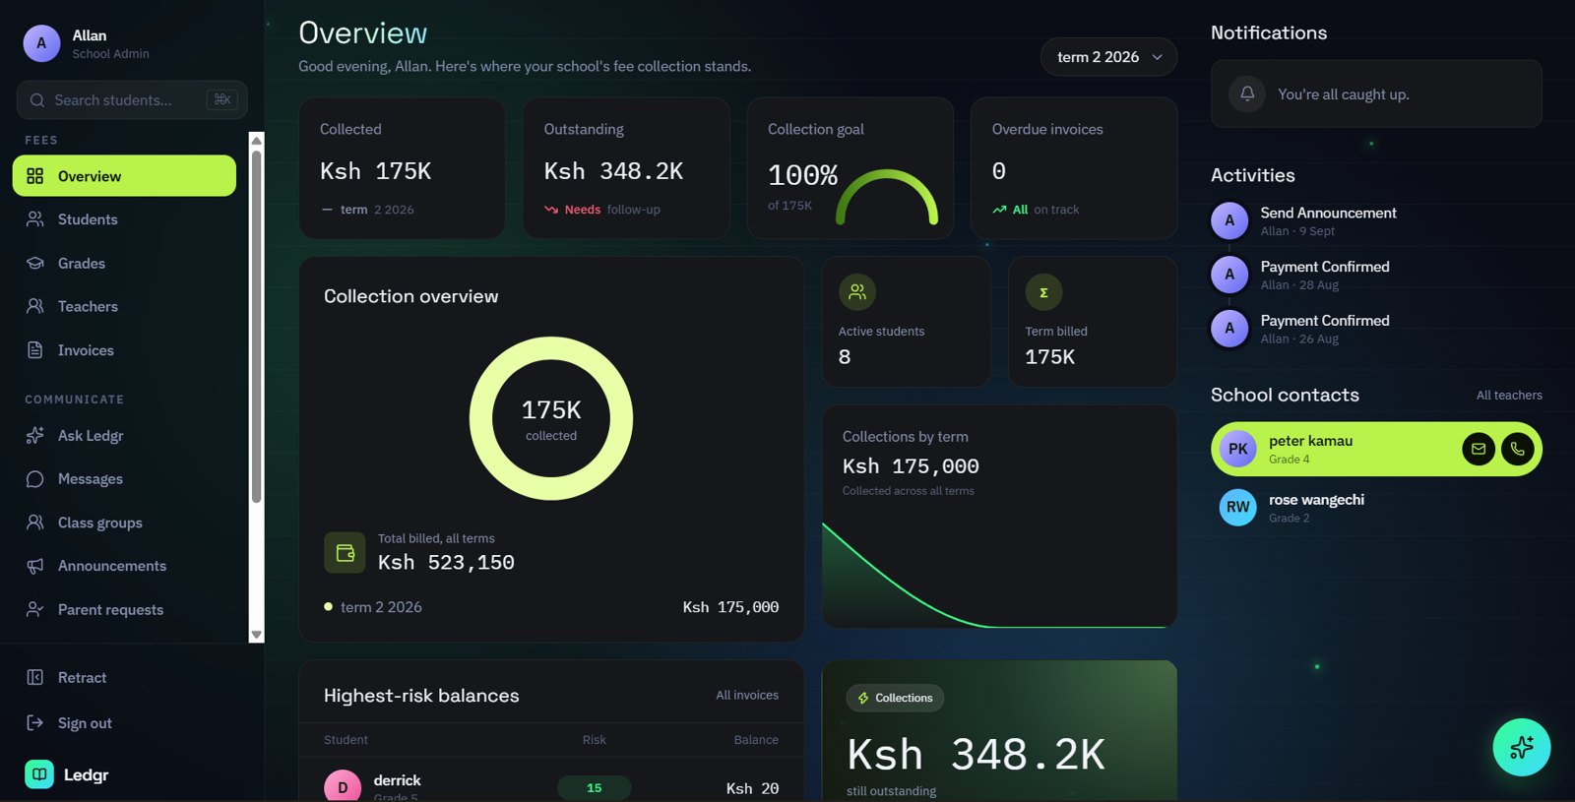The image size is (1575, 802).
Task: Open the Overdue invoices card
Action: coord(1074,167)
